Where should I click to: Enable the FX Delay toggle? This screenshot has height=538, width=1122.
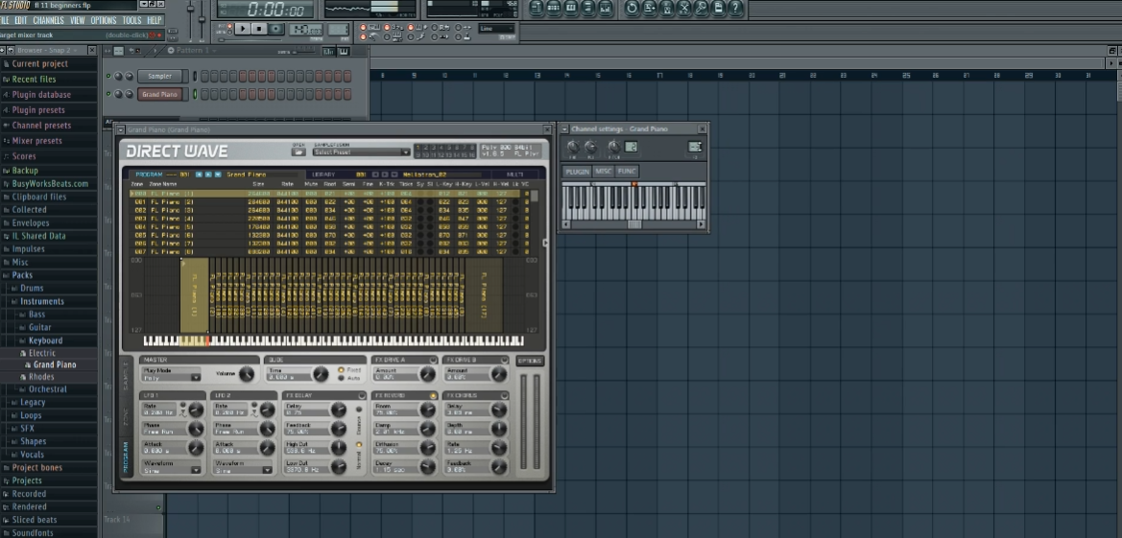tap(361, 396)
